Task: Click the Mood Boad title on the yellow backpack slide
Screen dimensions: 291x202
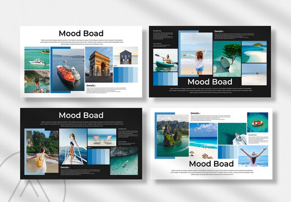Action: point(81,115)
